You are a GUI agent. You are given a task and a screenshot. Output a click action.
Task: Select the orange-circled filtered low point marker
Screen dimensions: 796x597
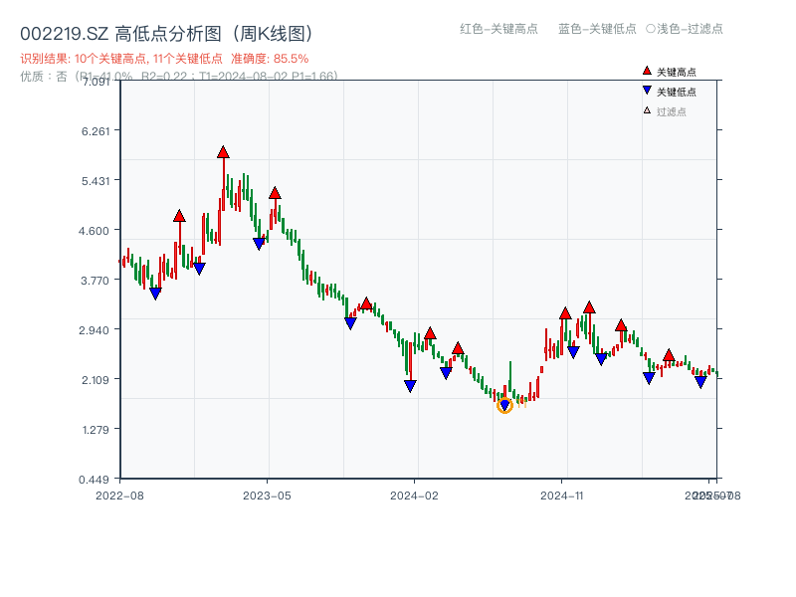[x=504, y=405]
